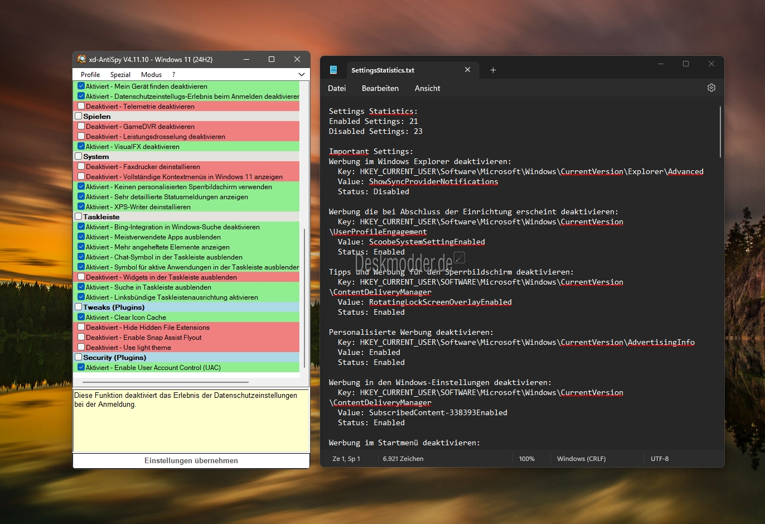
Task: Click 'Enabled Settings: 21' line in Notepad
Action: pyautogui.click(x=374, y=121)
